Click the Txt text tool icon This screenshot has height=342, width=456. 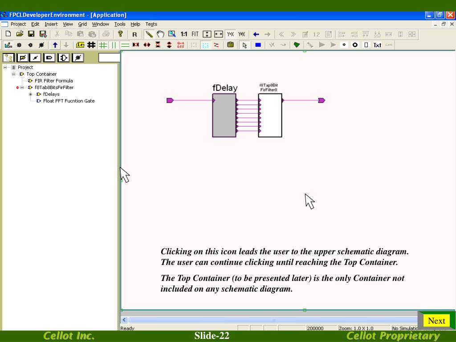pos(377,45)
